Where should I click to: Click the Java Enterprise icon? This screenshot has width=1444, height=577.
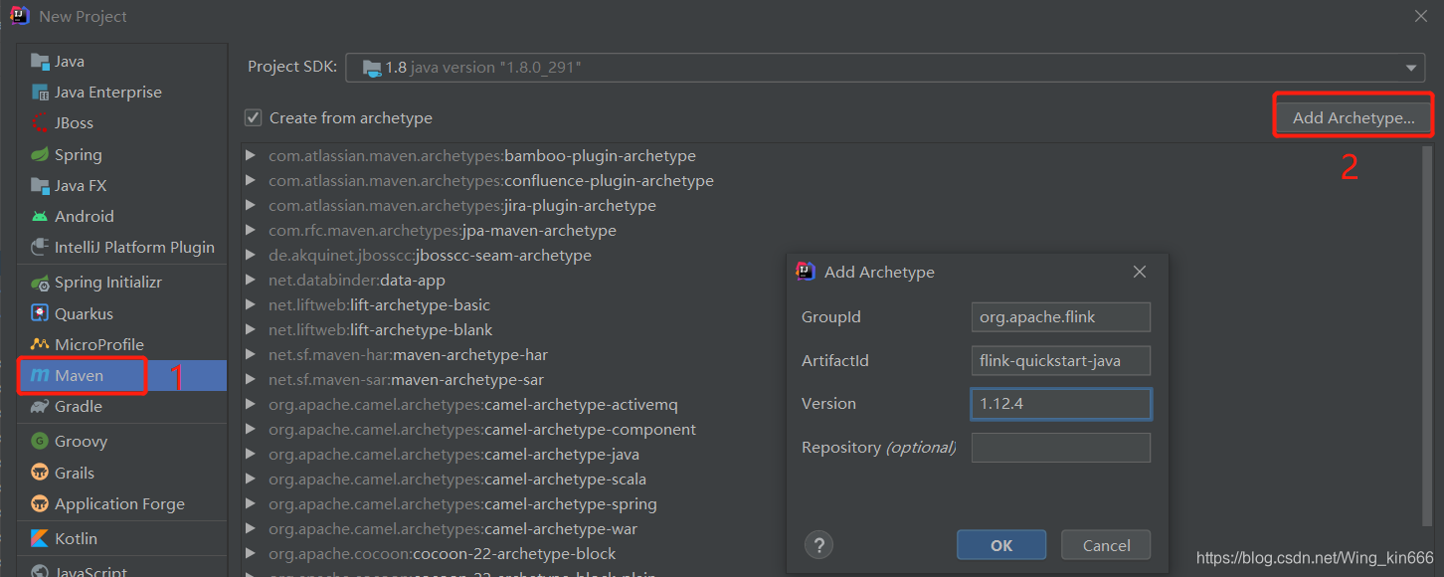(x=40, y=93)
